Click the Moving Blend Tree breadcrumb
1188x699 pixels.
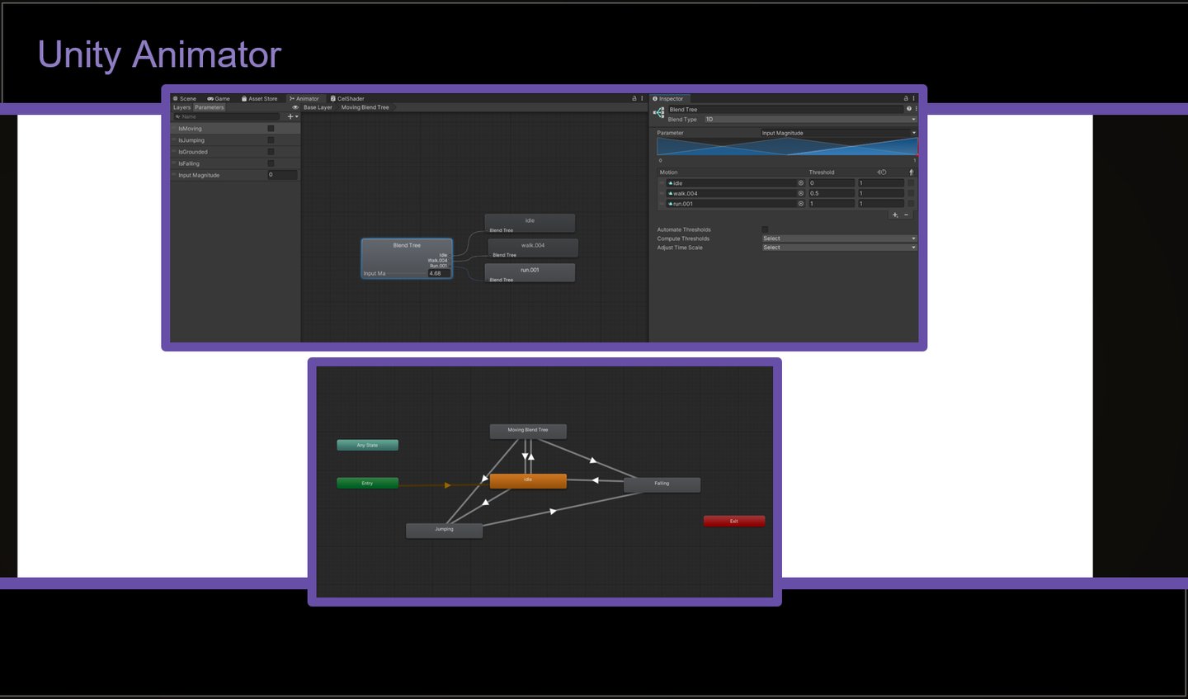tap(365, 107)
